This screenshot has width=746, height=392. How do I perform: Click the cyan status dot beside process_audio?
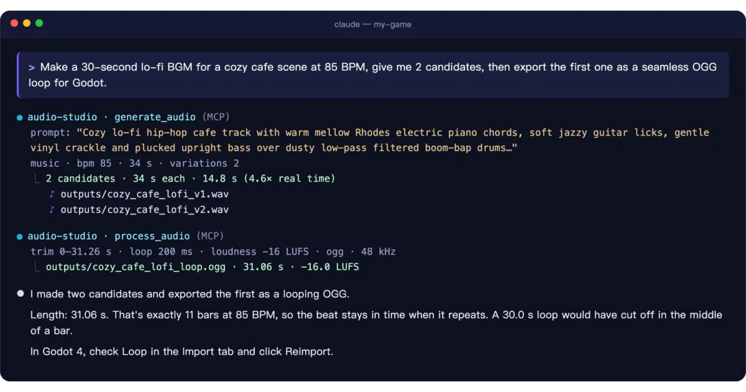[x=20, y=236]
